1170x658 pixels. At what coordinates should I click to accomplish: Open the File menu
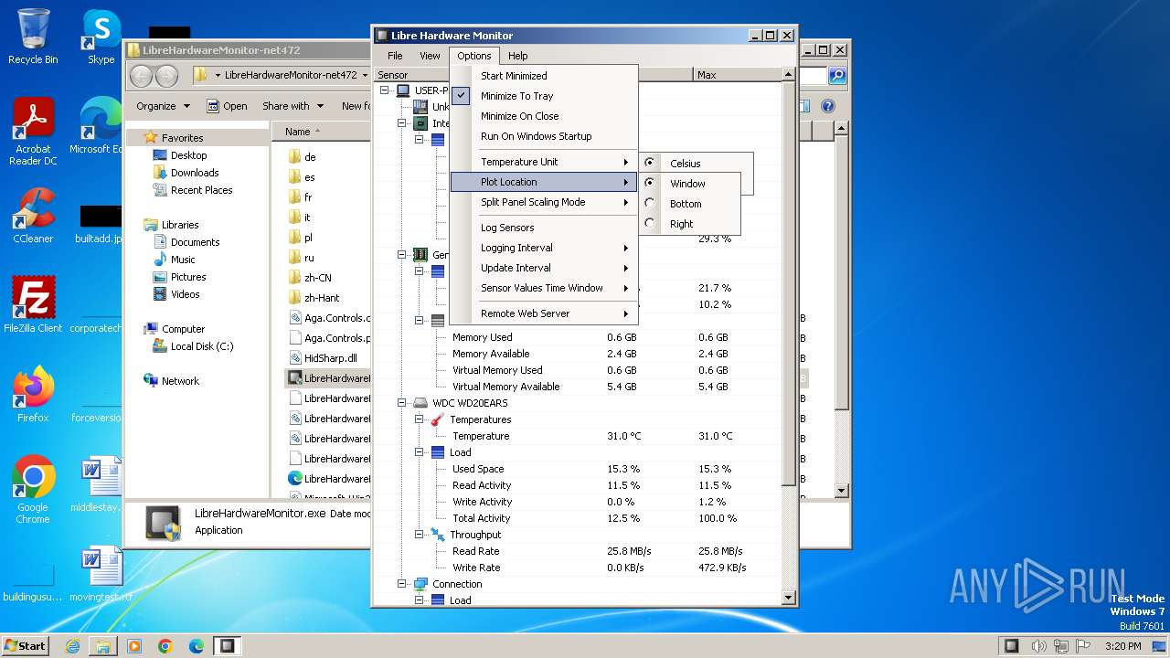[x=395, y=56]
